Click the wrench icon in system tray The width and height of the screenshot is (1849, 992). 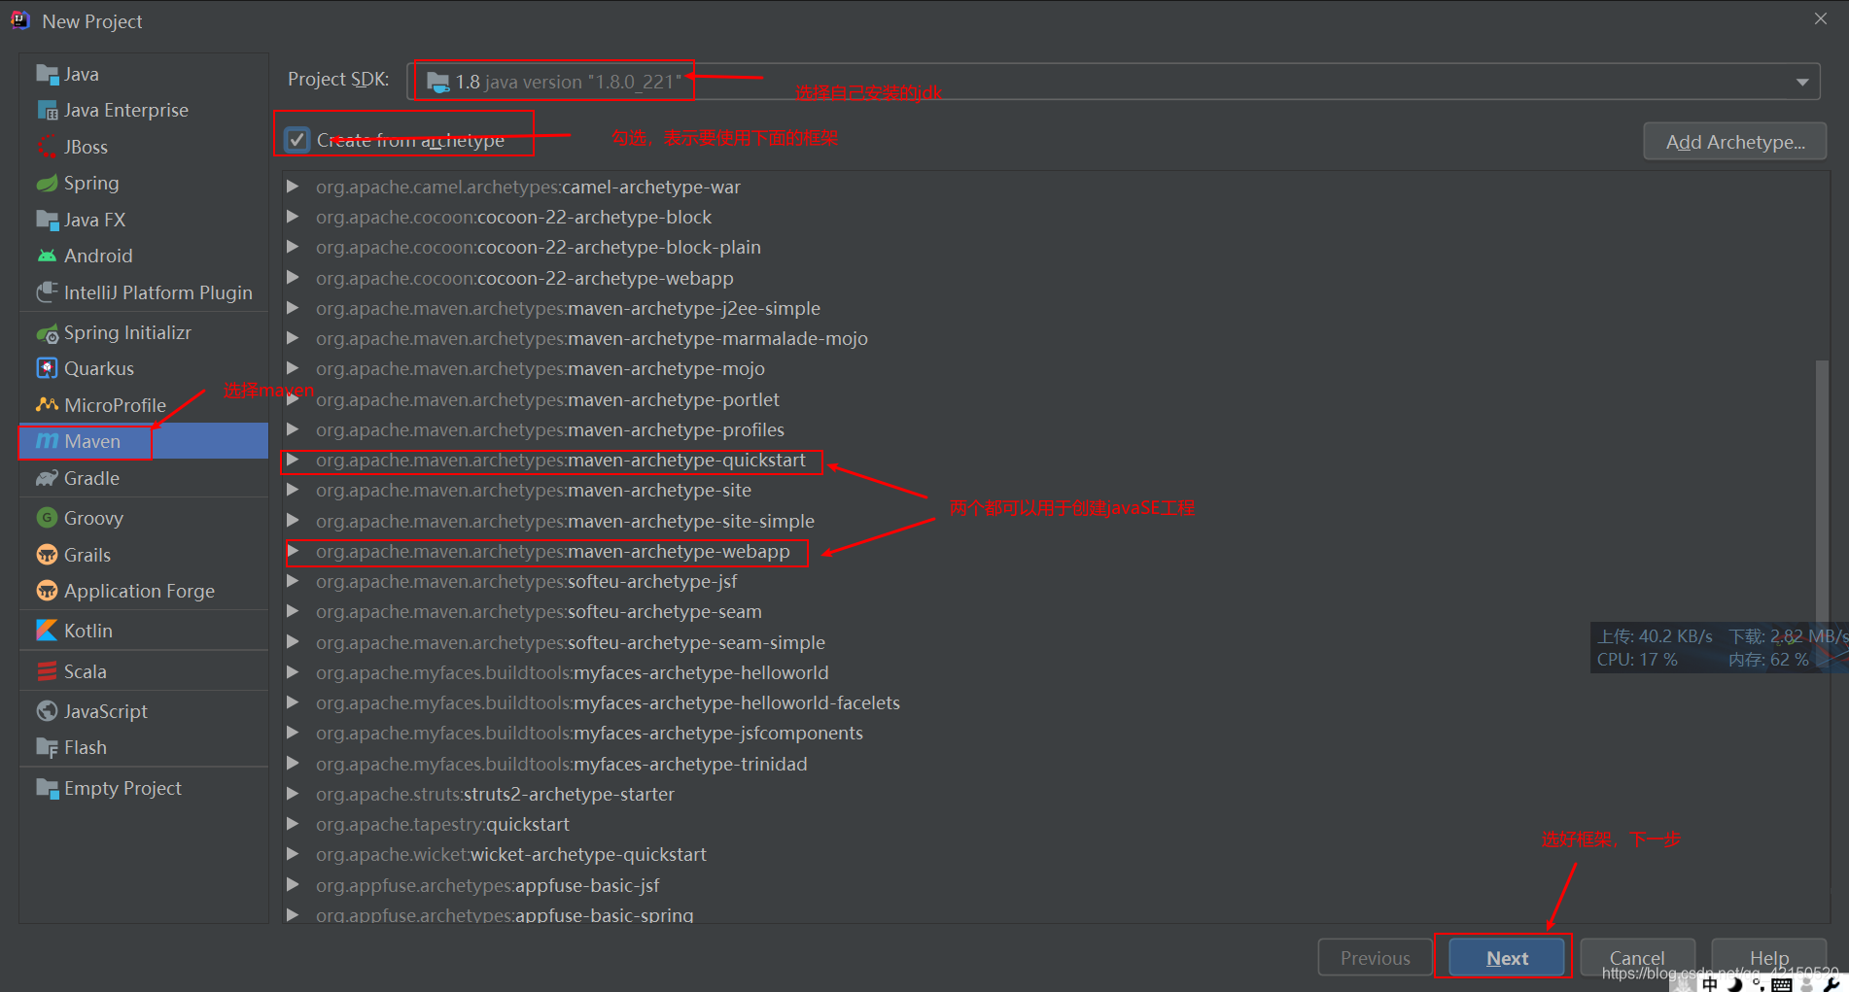click(x=1831, y=984)
